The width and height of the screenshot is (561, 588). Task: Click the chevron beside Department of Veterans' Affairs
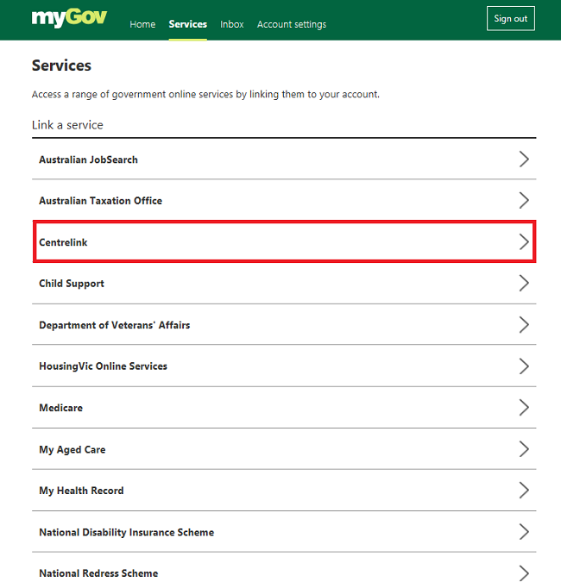[x=524, y=325]
